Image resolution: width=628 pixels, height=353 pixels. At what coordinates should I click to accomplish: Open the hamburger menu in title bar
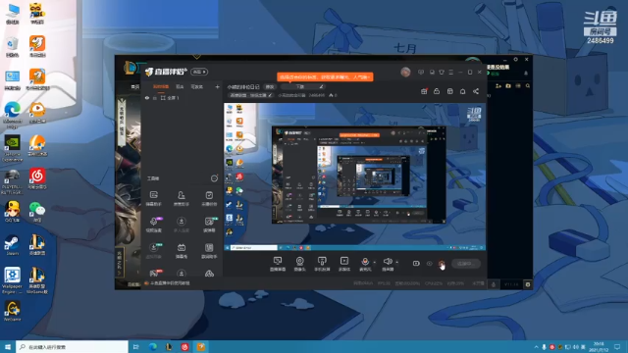pyautogui.click(x=451, y=72)
